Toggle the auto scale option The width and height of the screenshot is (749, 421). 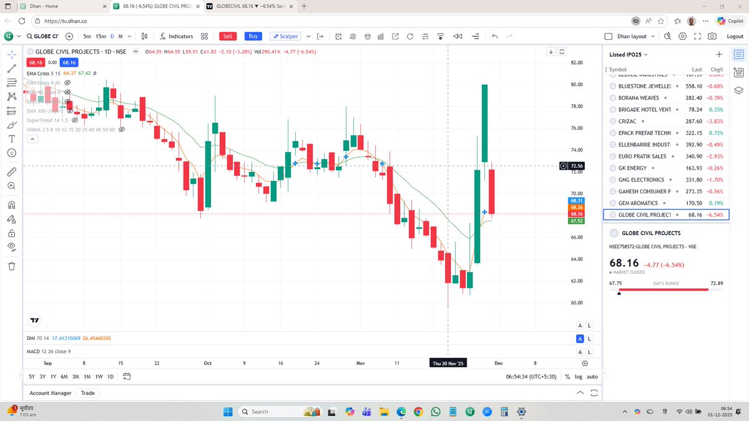click(592, 377)
